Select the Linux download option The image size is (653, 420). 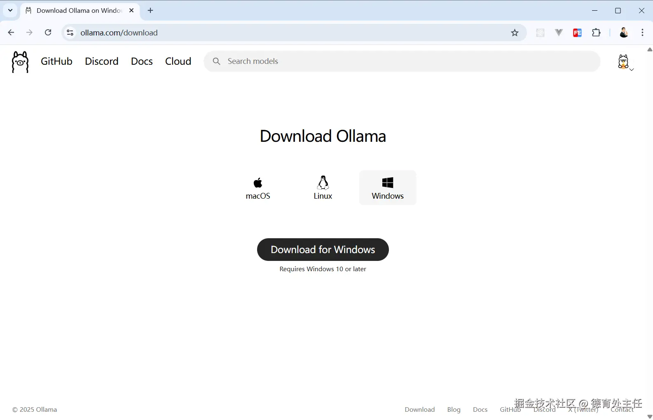tap(323, 188)
